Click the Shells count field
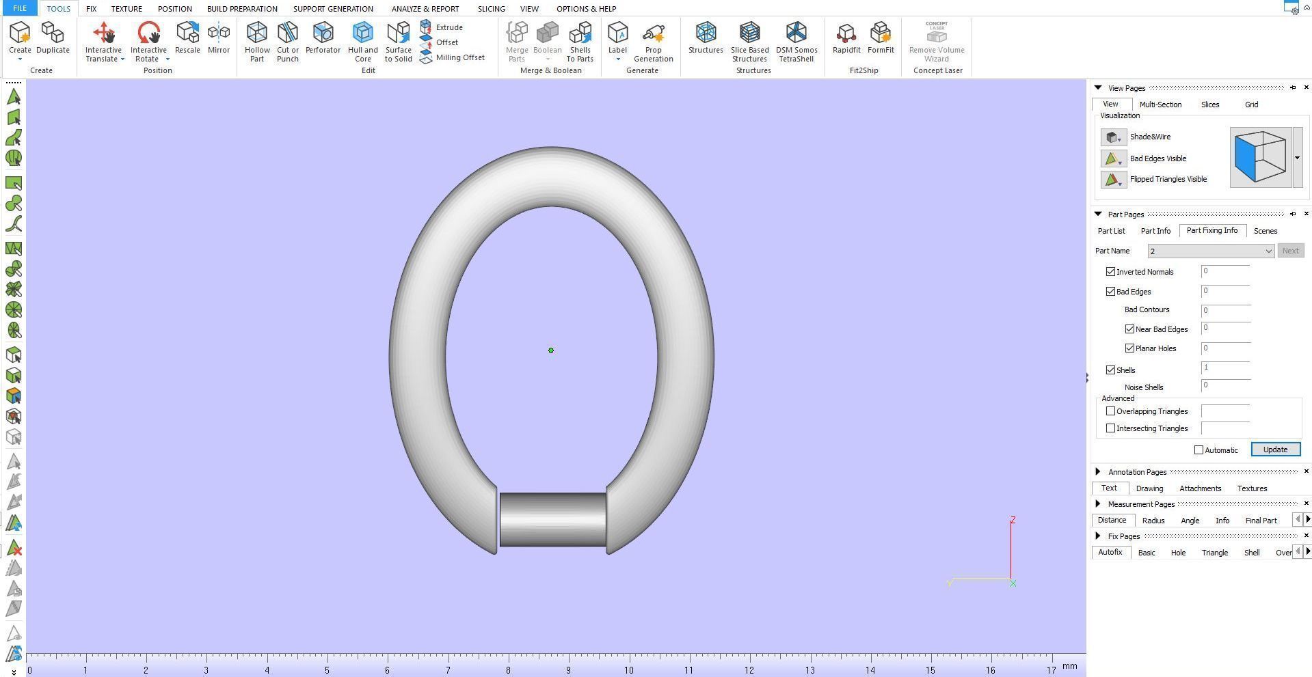 click(x=1225, y=370)
